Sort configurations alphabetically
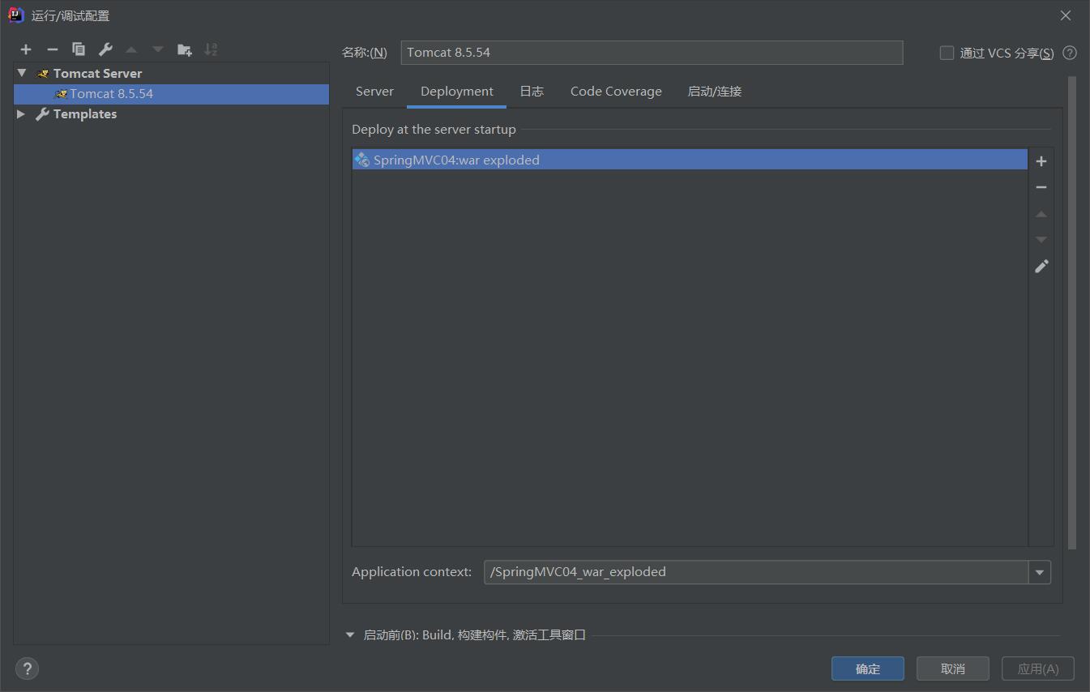The image size is (1090, 692). click(211, 49)
